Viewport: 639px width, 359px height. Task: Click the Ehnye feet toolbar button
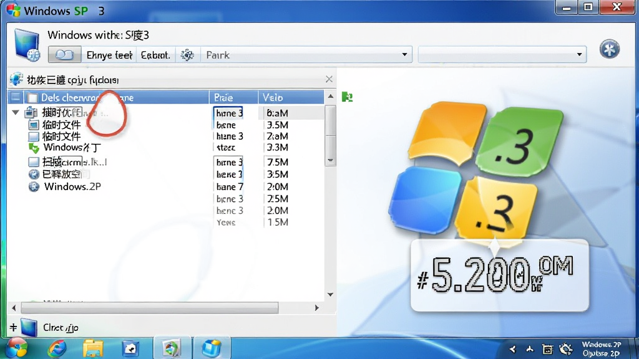[x=109, y=55]
